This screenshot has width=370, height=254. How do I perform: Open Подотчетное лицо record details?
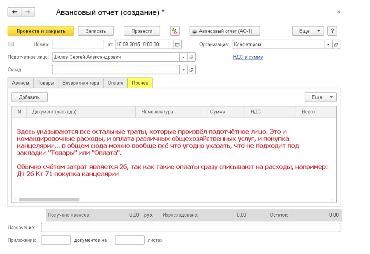(x=191, y=57)
